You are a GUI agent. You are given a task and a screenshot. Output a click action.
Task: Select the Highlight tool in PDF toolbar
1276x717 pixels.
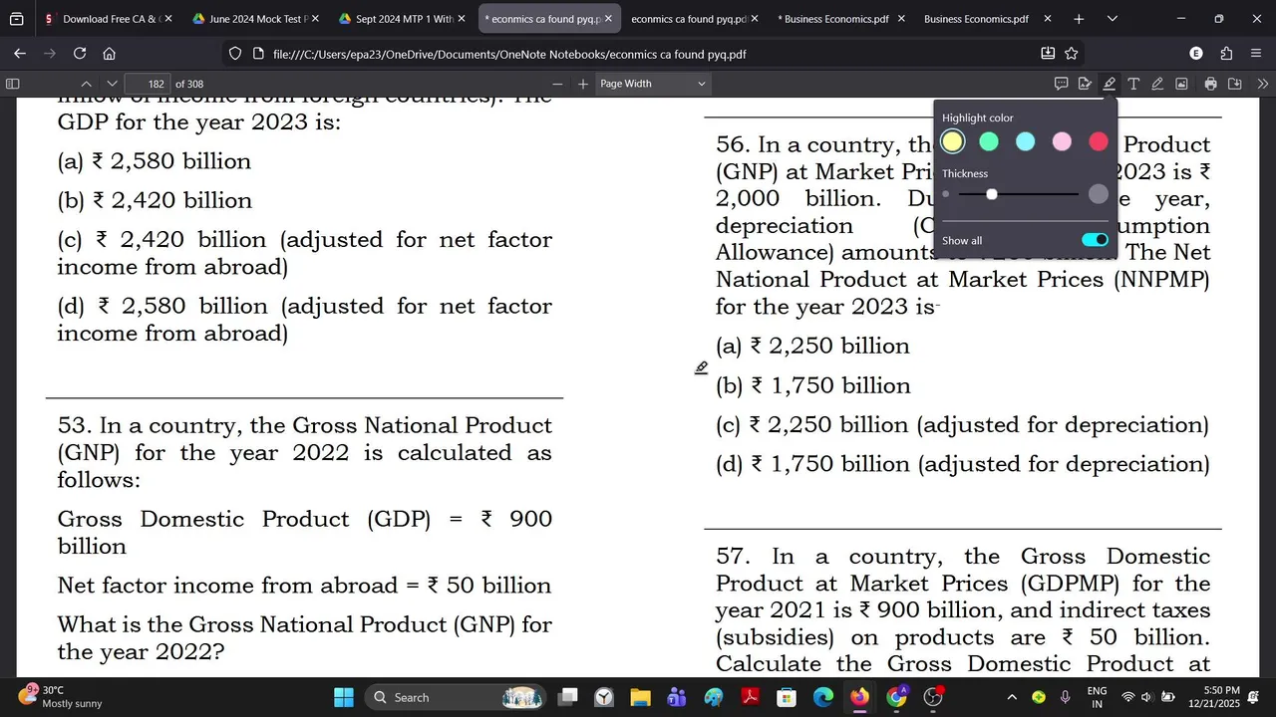tap(1109, 84)
